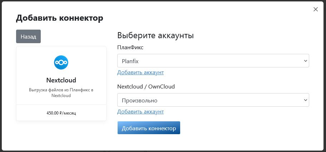Click the Выгрузка файлов из Планфикс description

[61, 93]
